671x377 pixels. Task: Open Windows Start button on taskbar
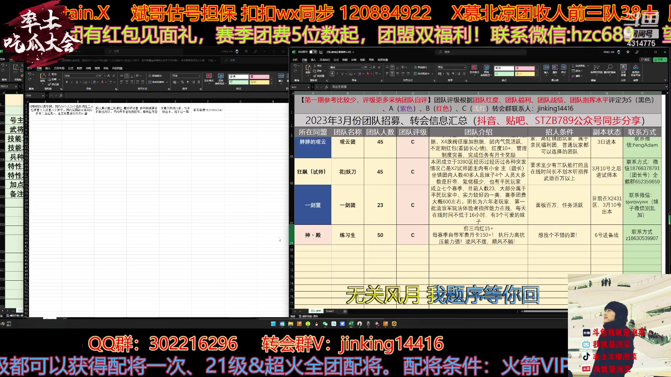point(273,324)
